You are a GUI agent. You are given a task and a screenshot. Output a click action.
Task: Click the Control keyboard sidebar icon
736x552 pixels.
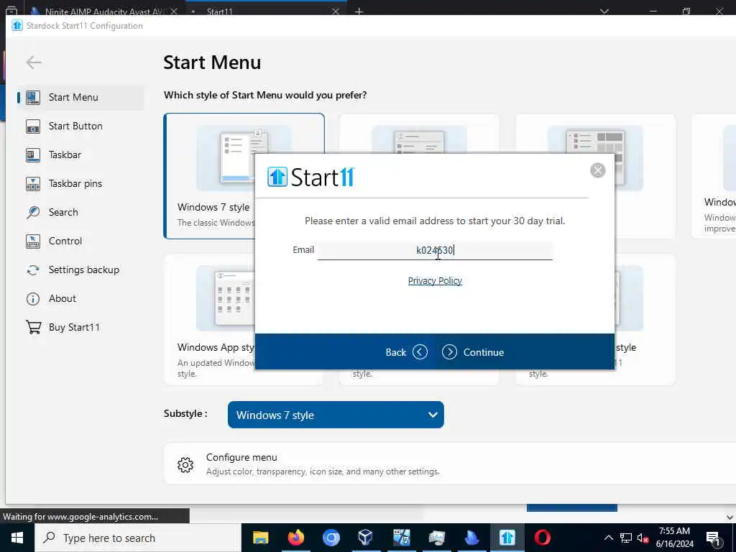[33, 241]
